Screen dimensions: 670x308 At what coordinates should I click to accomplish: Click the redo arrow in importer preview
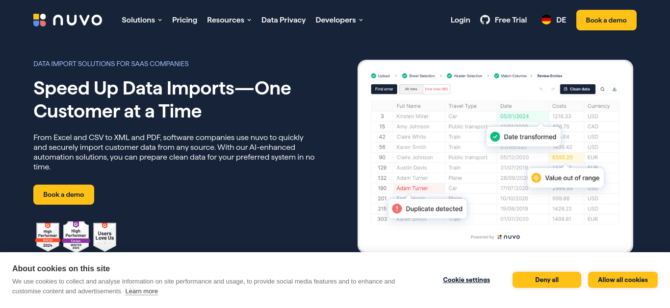tap(553, 89)
